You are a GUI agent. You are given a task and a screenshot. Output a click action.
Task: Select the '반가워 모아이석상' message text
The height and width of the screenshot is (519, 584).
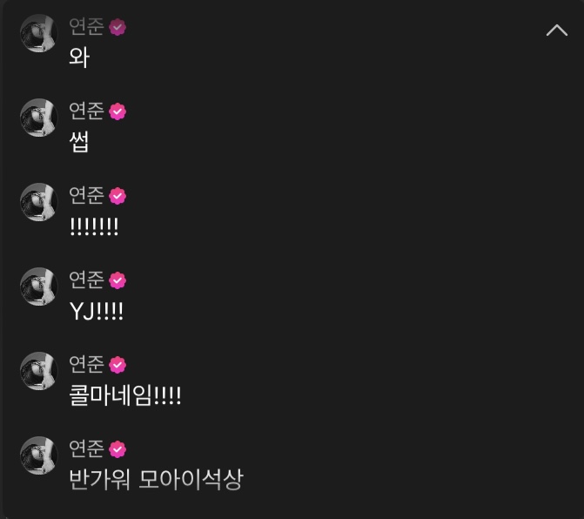[x=156, y=480]
